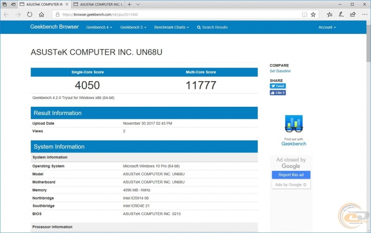This screenshot has height=233, width=371.
Task: Refresh the Geekbench page
Action: click(30, 15)
